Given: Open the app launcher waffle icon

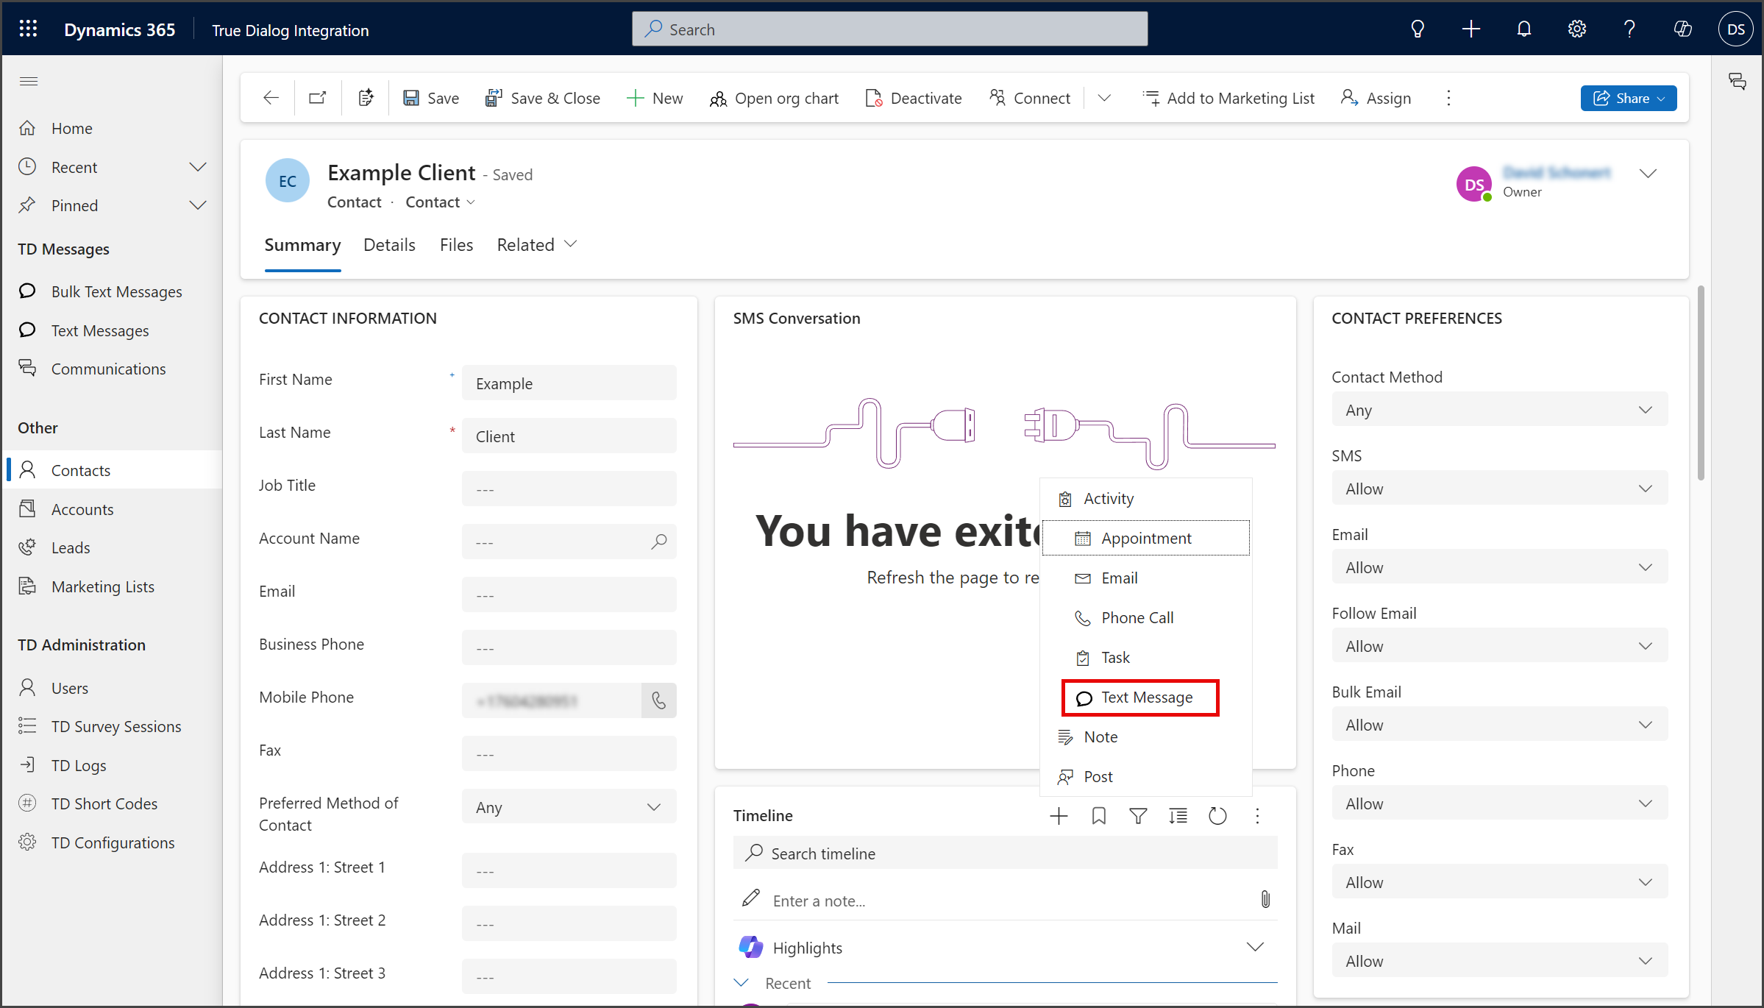Looking at the screenshot, I should [28, 29].
